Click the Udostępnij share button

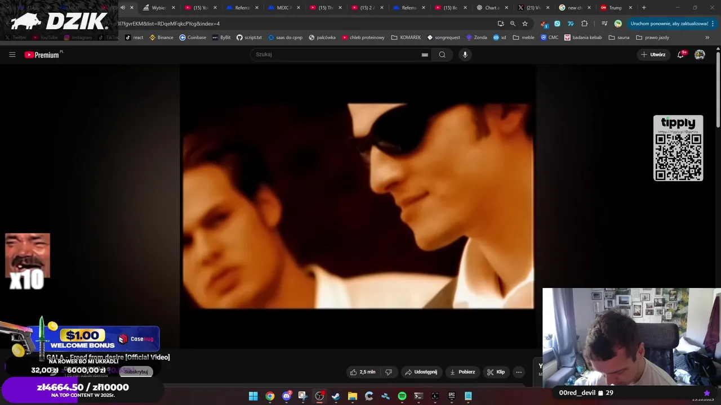pos(421,372)
